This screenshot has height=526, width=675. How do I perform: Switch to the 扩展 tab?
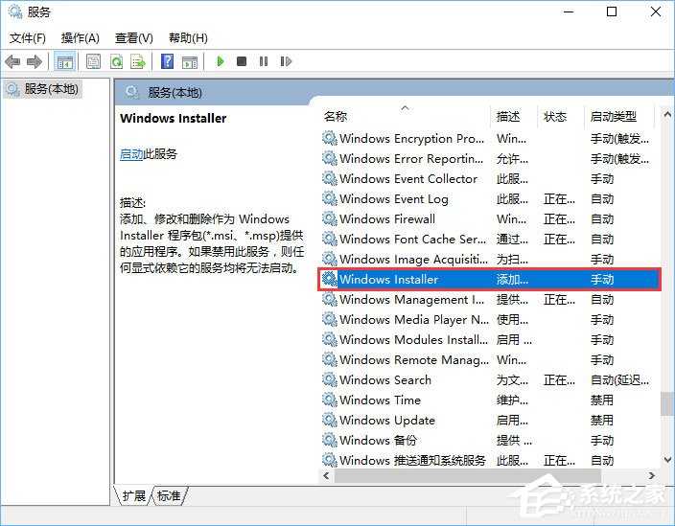134,496
